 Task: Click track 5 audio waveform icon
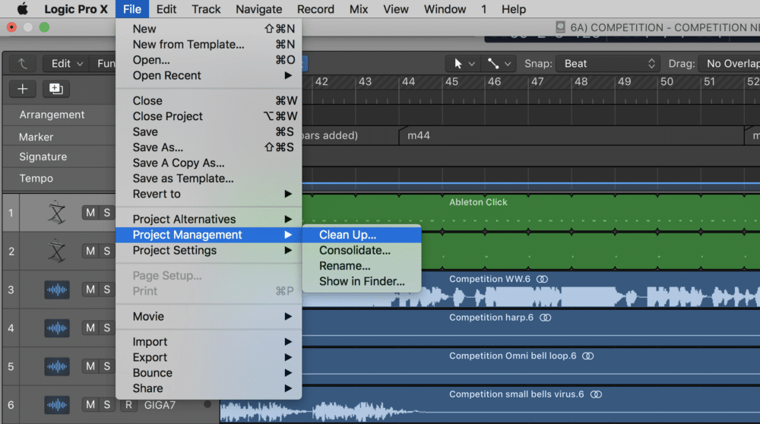coord(57,366)
